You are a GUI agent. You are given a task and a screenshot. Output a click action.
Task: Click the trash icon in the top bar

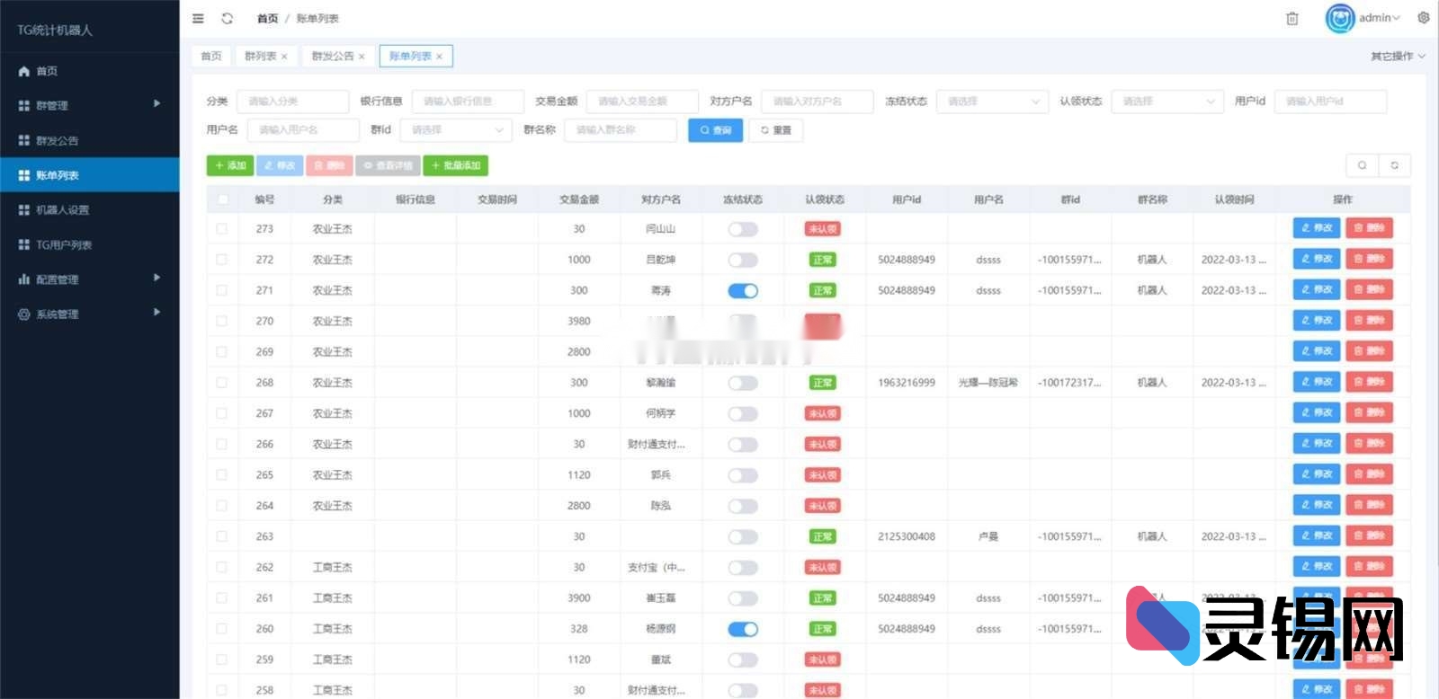click(x=1292, y=18)
